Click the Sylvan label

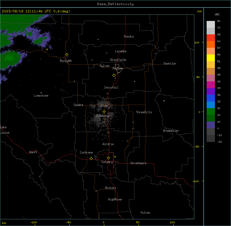[105, 66]
